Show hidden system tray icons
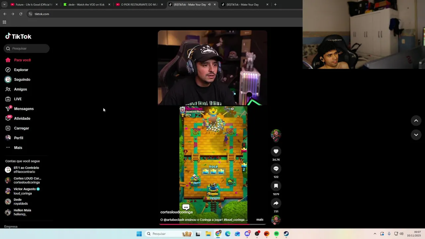 375,234
